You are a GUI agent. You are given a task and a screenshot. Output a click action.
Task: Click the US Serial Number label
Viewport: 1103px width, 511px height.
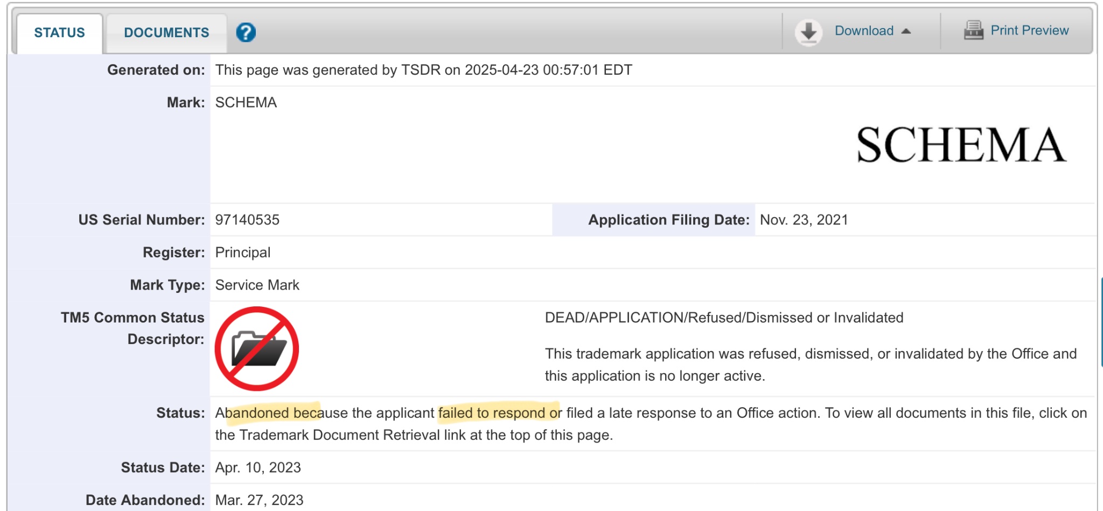142,220
